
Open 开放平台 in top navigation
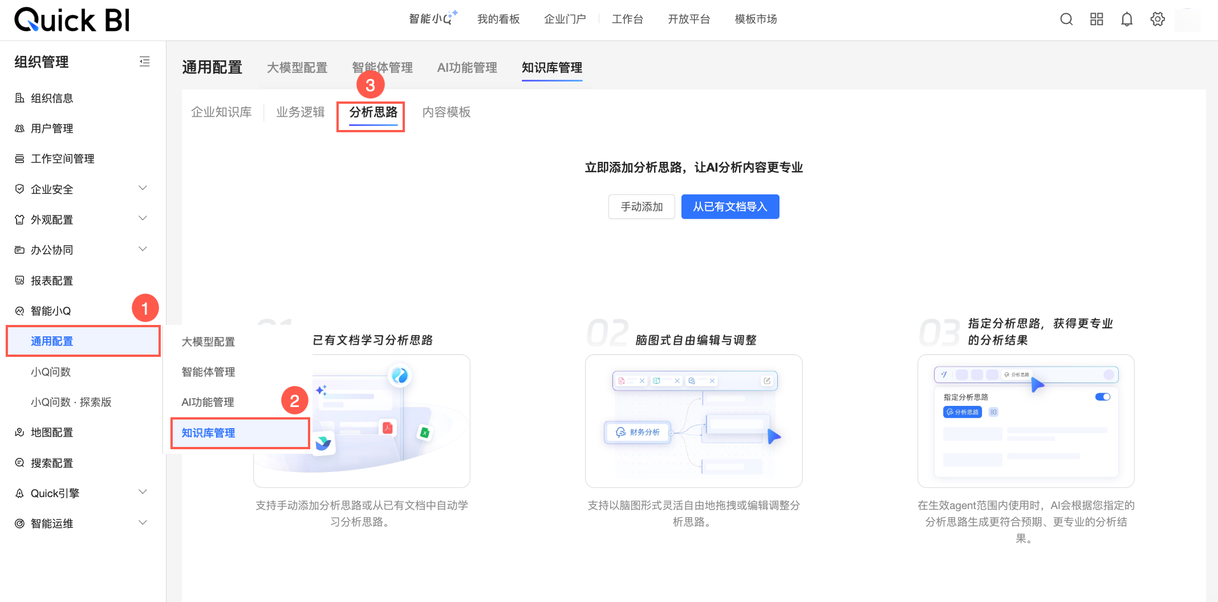689,19
